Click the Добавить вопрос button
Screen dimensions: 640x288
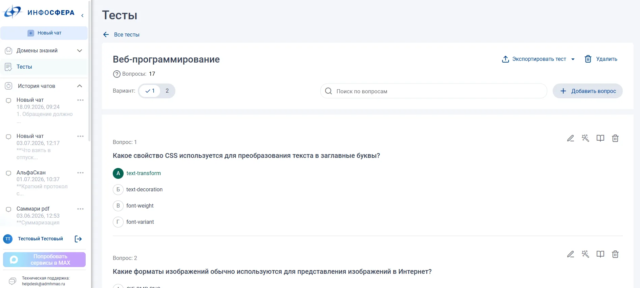coord(588,91)
